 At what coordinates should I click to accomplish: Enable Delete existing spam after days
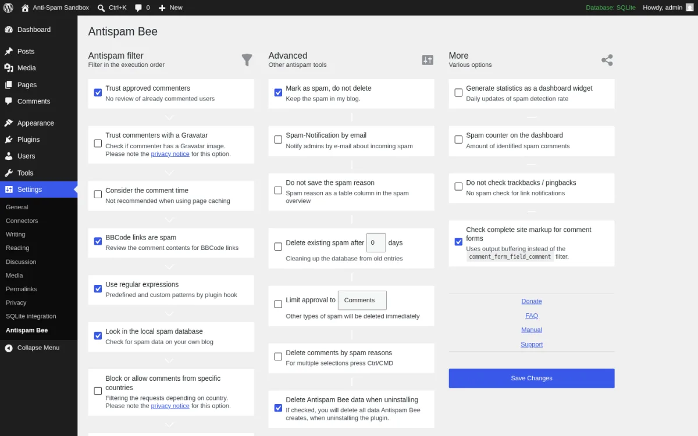point(278,246)
